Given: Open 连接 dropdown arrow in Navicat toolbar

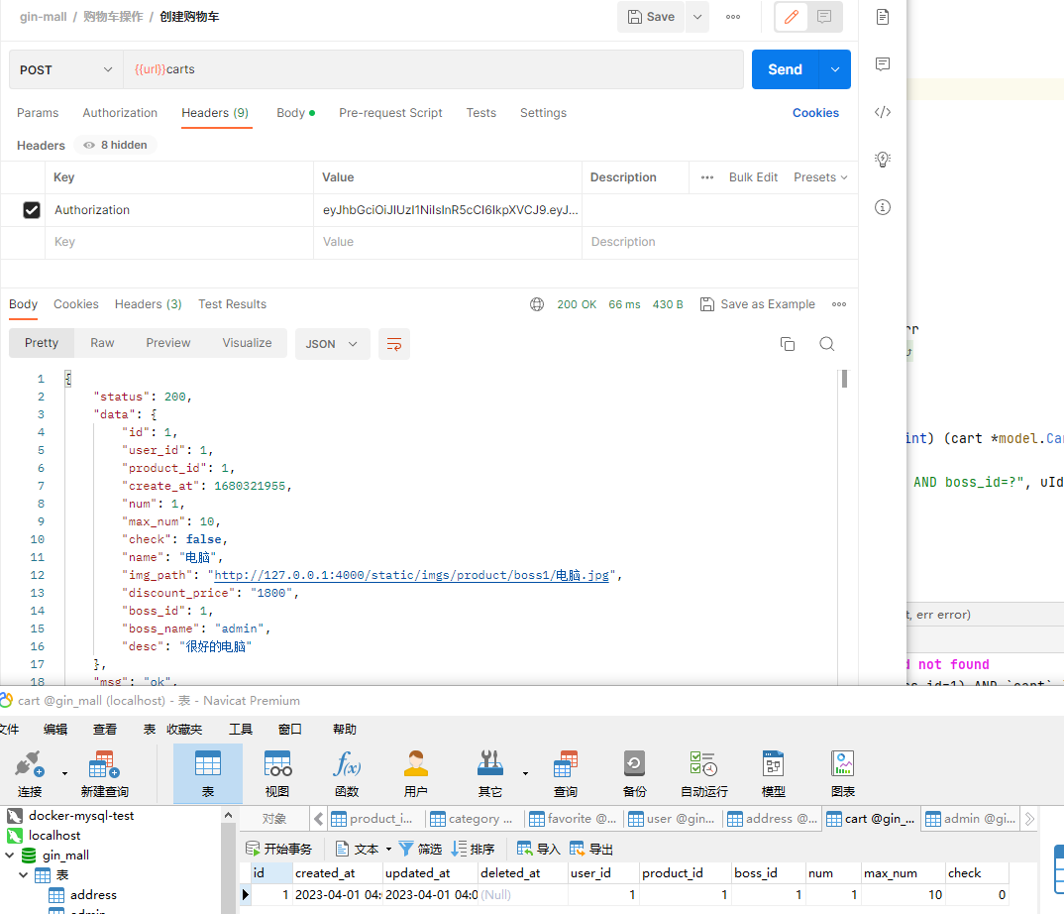Looking at the screenshot, I should [64, 773].
